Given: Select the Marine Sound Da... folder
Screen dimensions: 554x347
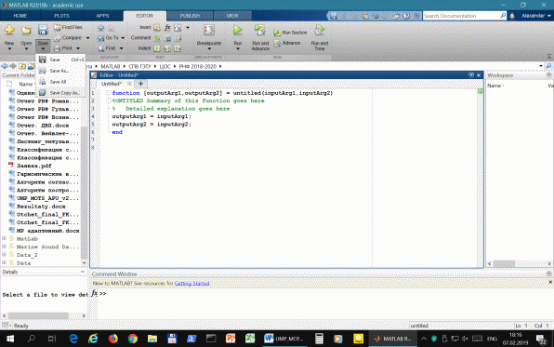Looking at the screenshot, I should click(47, 247).
